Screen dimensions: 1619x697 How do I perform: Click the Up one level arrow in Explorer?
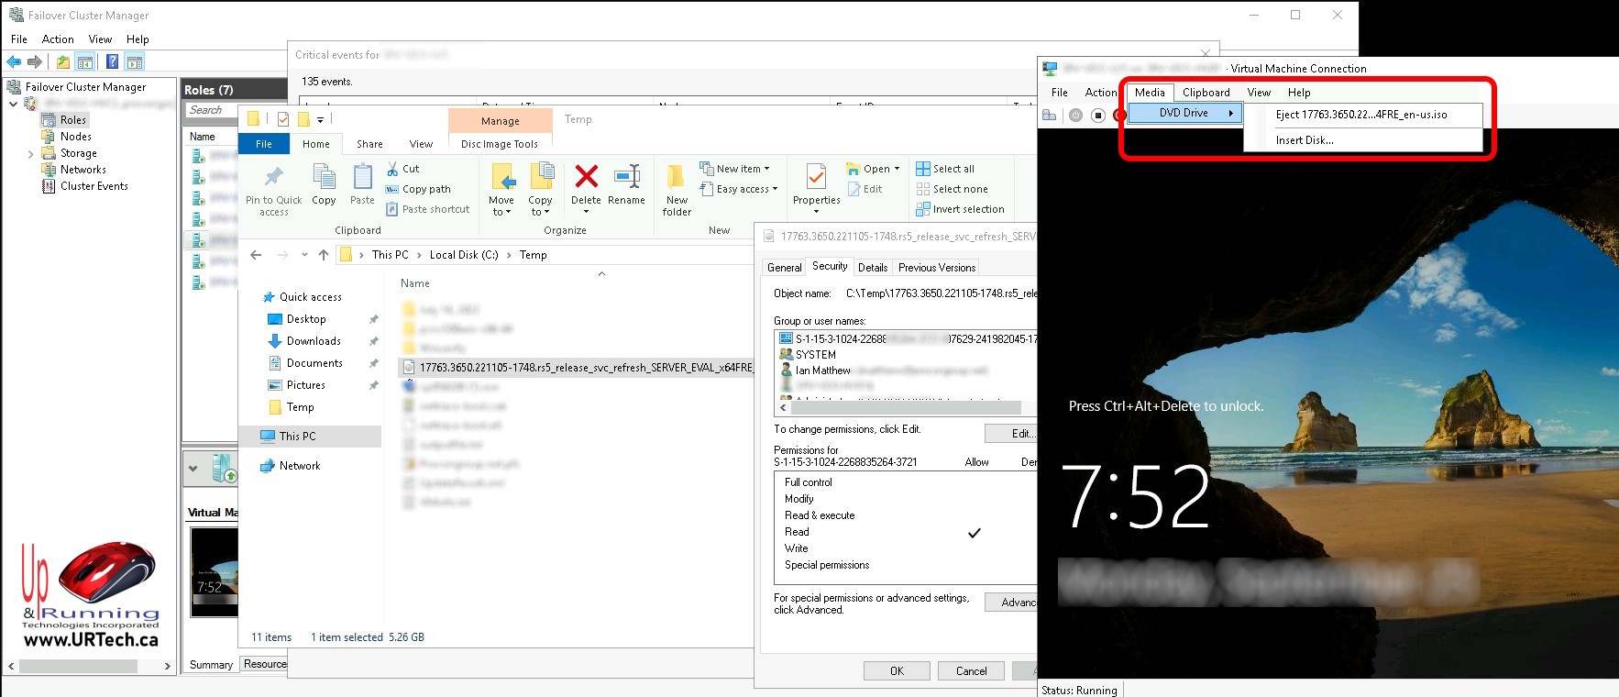point(324,255)
